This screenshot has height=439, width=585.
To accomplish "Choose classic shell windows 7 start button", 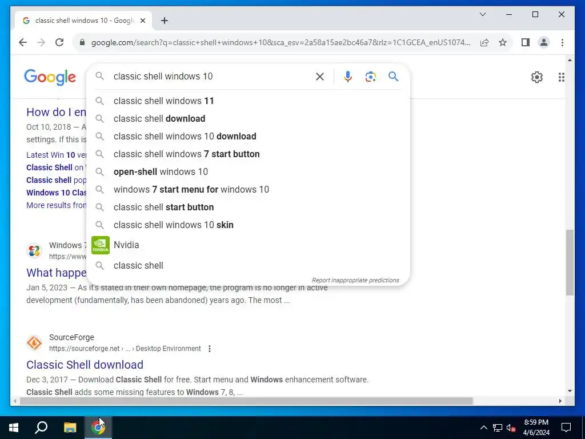I will pyautogui.click(x=248, y=154).
